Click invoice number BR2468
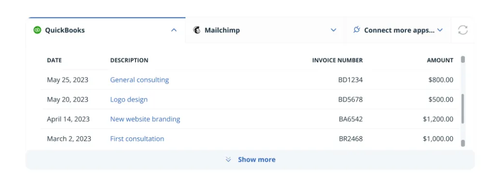The height and width of the screenshot is (183, 496). pyautogui.click(x=351, y=139)
